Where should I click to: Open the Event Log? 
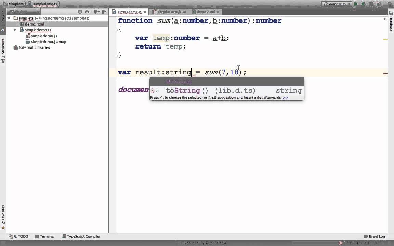tap(375, 236)
